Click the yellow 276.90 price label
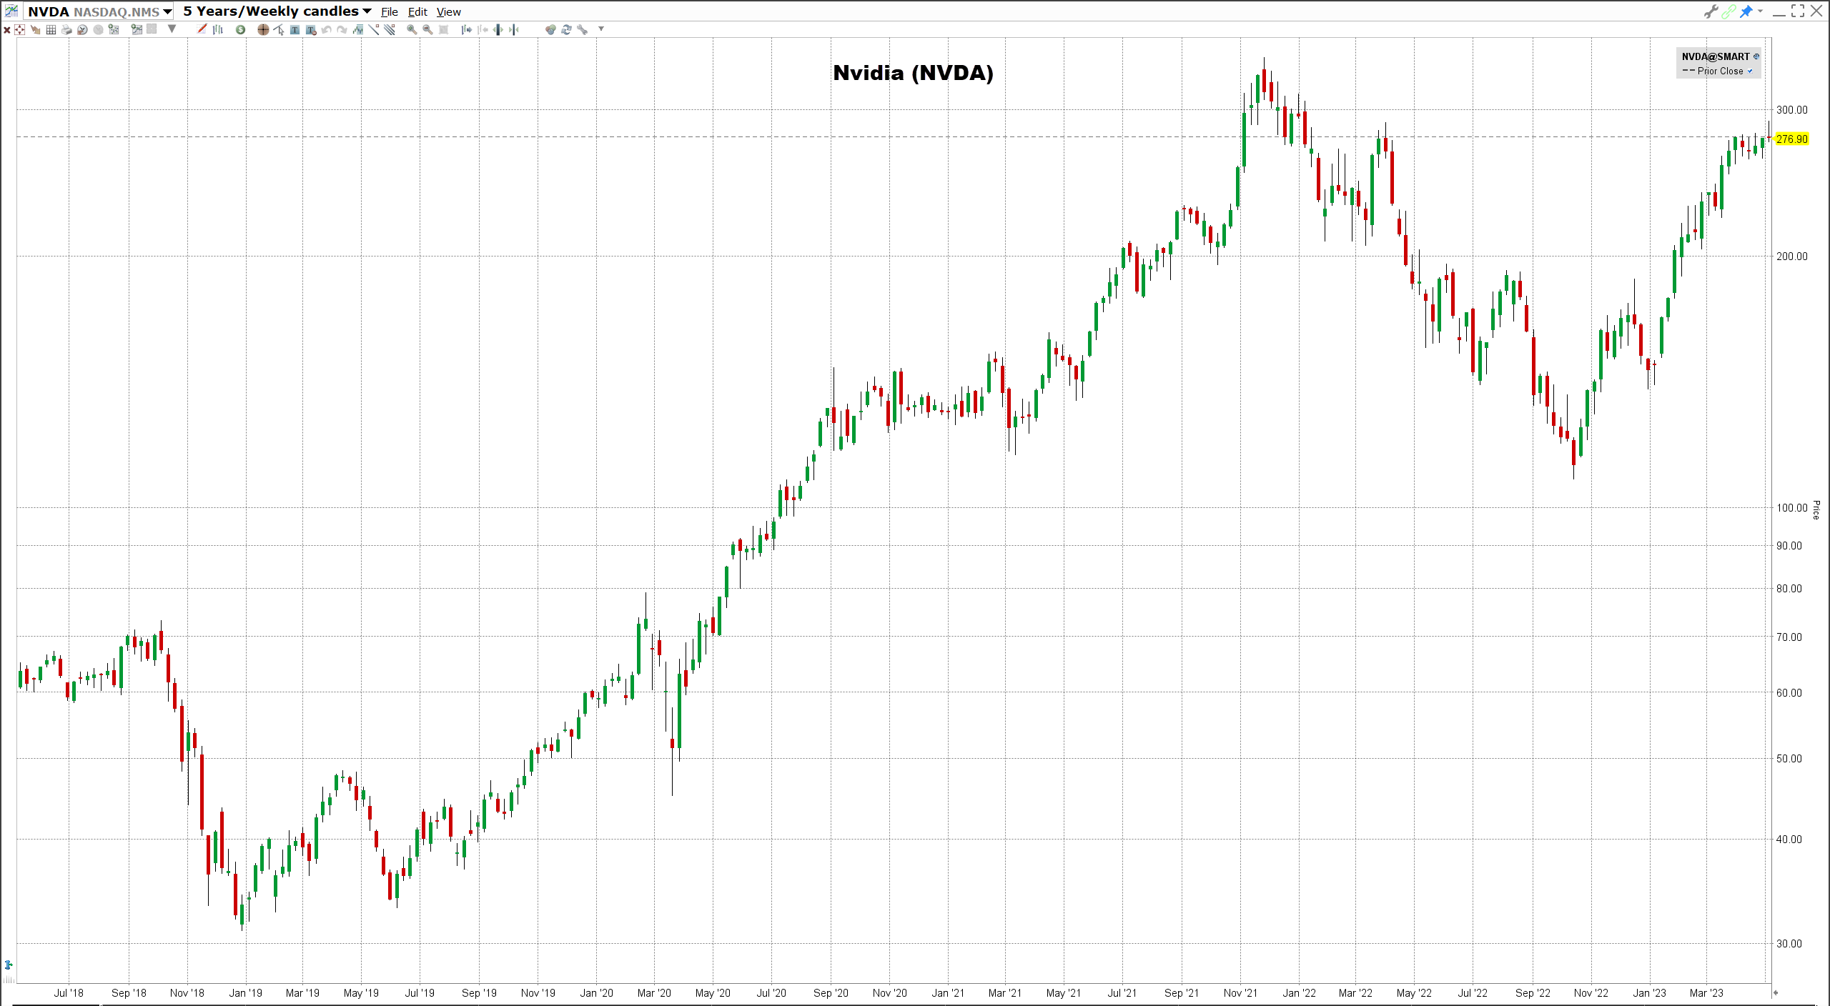1830x1006 pixels. [1791, 139]
